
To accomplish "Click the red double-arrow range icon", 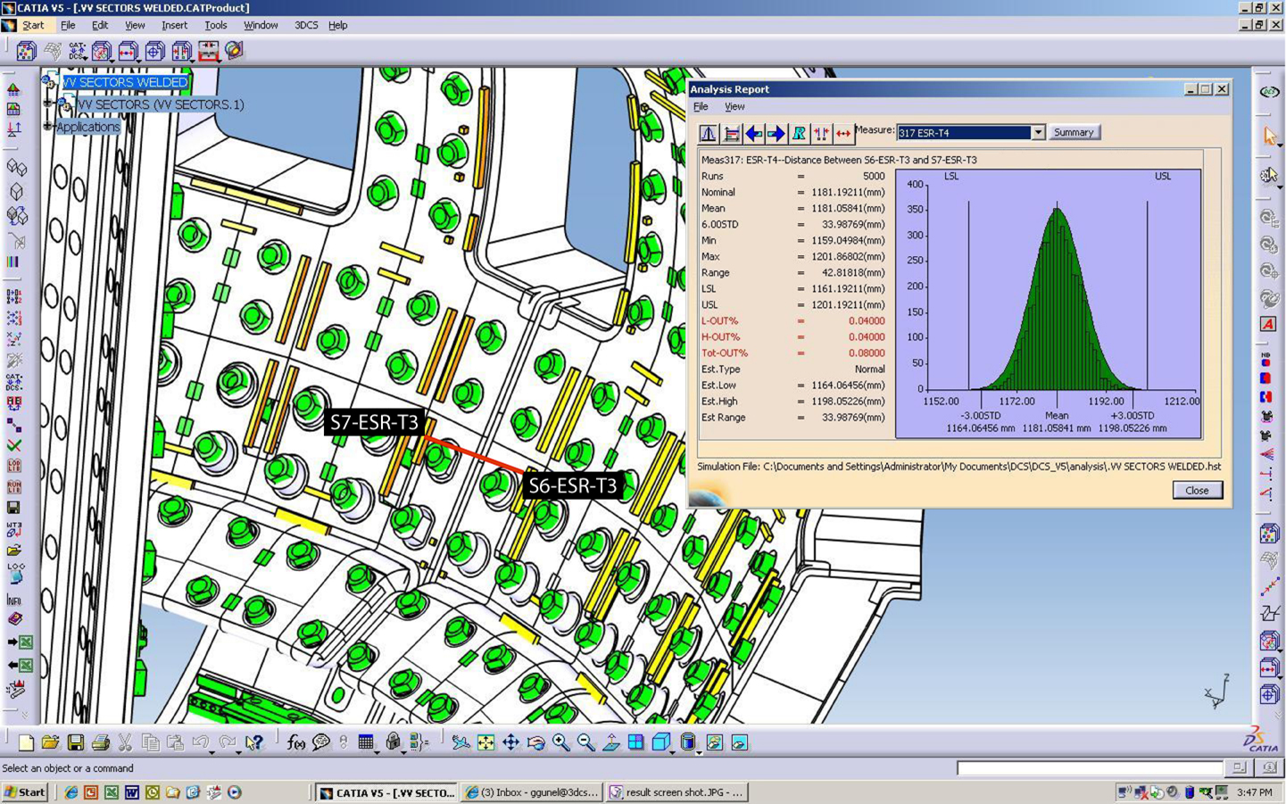I will click(x=844, y=133).
